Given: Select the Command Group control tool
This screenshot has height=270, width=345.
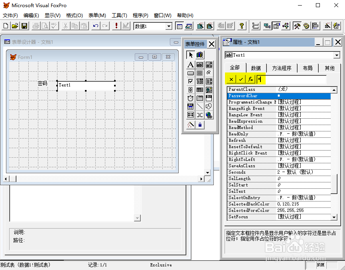Looking at the screenshot, I should pos(200,73).
